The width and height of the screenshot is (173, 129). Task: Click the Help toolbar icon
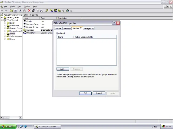(x=46, y=11)
